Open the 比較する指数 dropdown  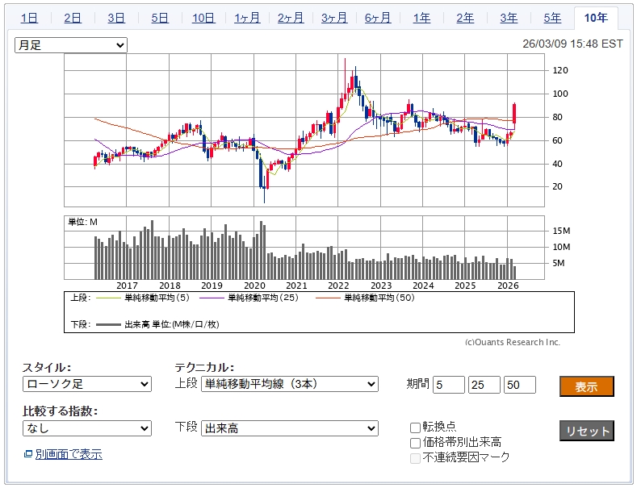86,428
